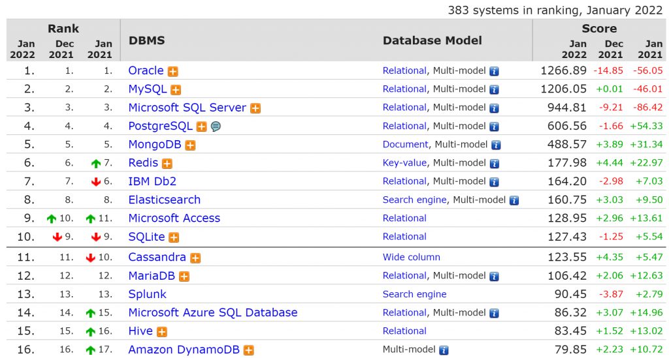
Task: Click the info icon next to Elasticsearch's Multi-model
Action: 514,200
